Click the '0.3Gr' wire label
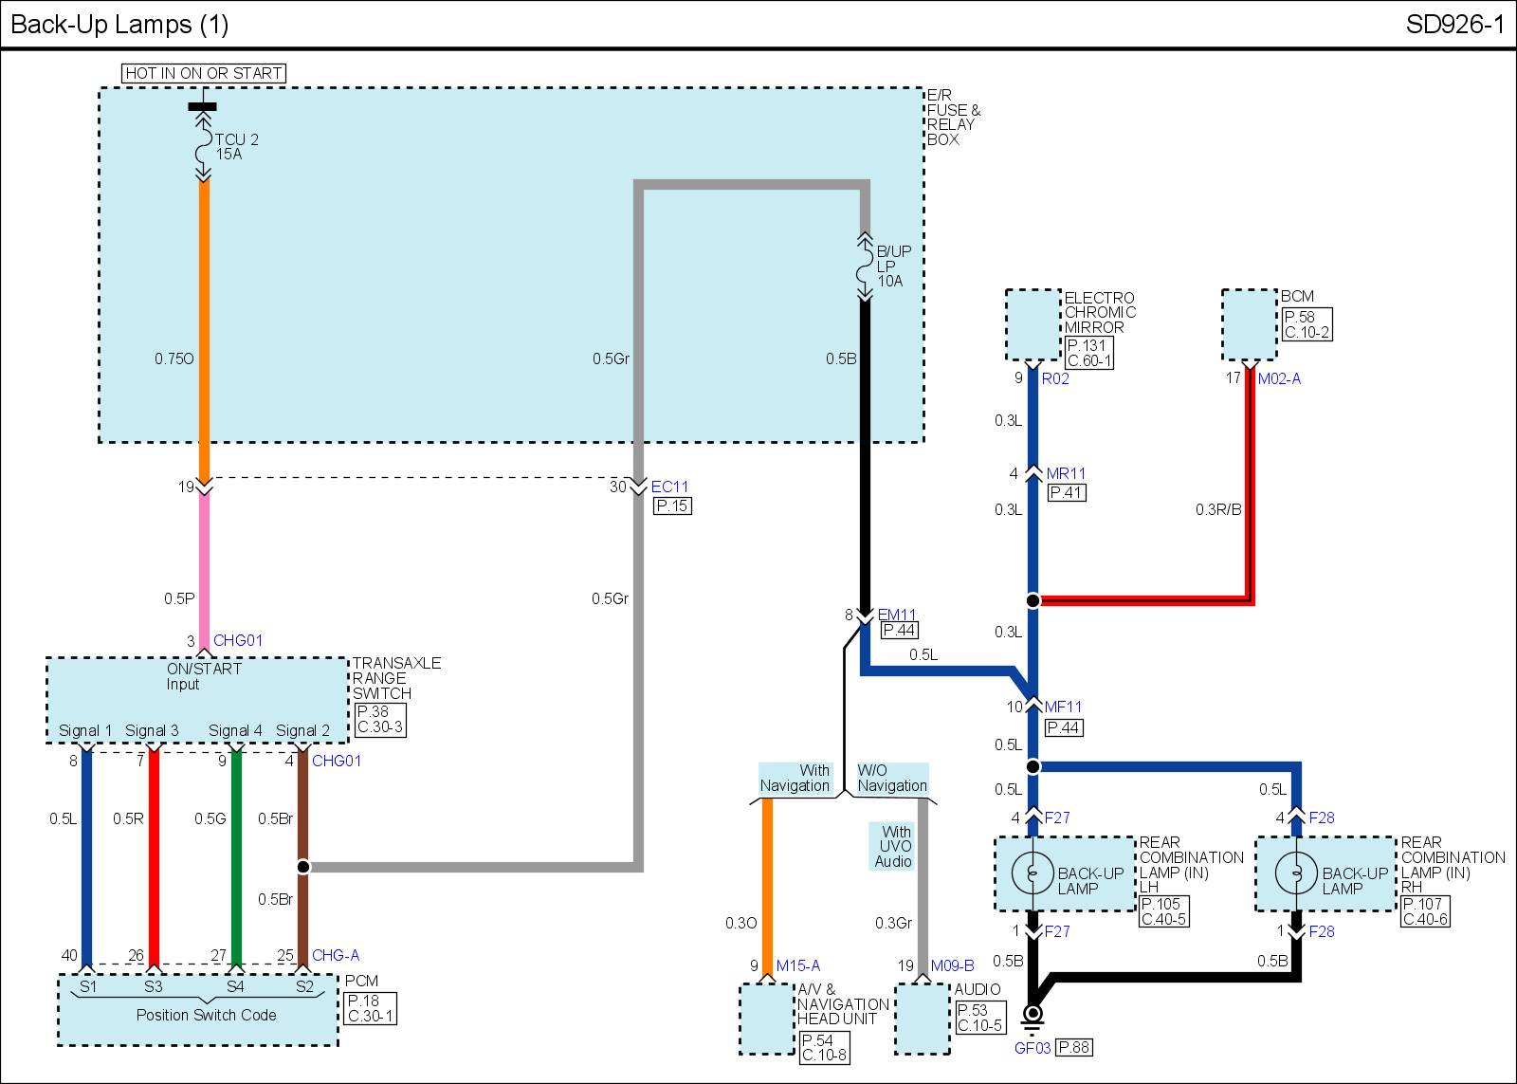Viewport: 1517px width, 1084px height. 893,923
